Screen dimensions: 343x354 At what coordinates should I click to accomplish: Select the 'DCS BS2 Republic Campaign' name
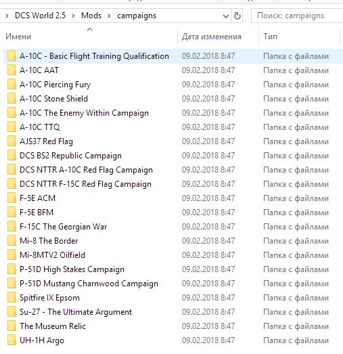click(70, 156)
